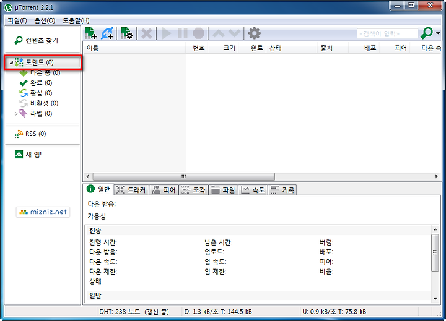Click the µTorrent title bar logo icon
This screenshot has height=321, width=446.
(x=8, y=7)
